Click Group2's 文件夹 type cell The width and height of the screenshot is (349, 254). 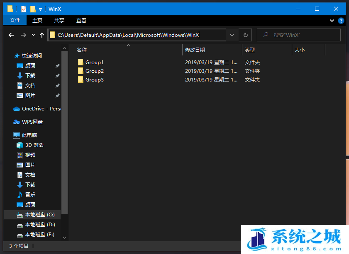click(x=252, y=71)
